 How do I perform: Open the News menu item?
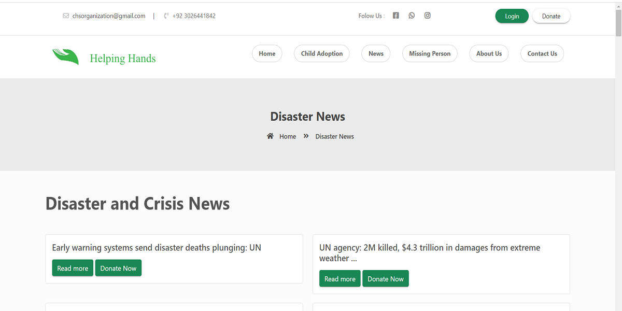tap(376, 54)
